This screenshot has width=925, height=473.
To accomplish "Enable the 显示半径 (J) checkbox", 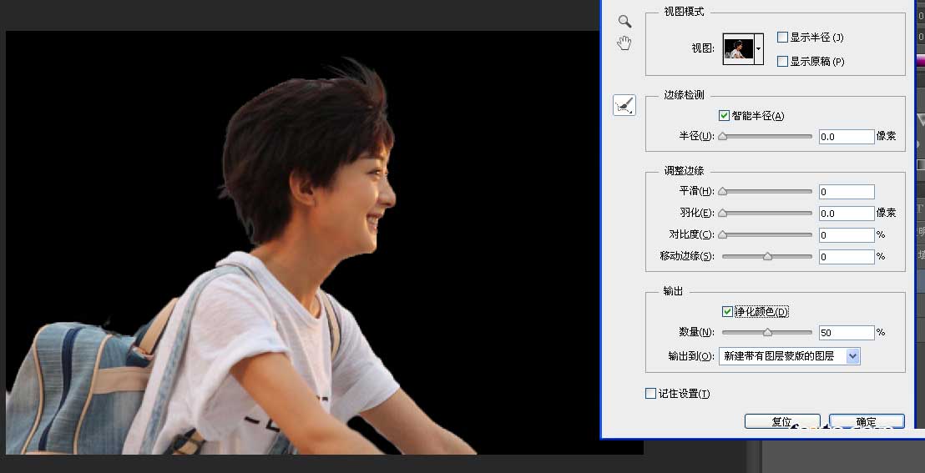I will click(x=783, y=38).
